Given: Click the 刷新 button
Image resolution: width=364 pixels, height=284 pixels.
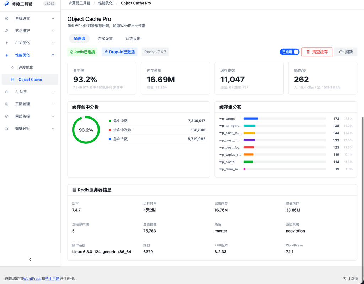Looking at the screenshot, I should [x=346, y=52].
